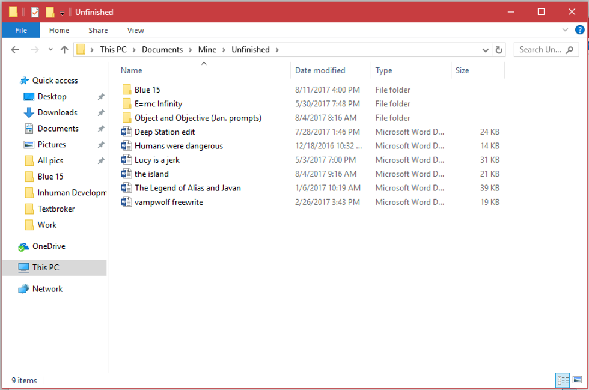Screen dimensions: 589x390
Task: Sort by the Date modified column header
Action: pos(320,70)
